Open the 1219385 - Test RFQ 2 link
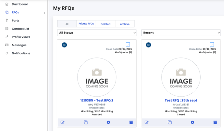This screenshot has width=224, height=131. click(x=97, y=100)
